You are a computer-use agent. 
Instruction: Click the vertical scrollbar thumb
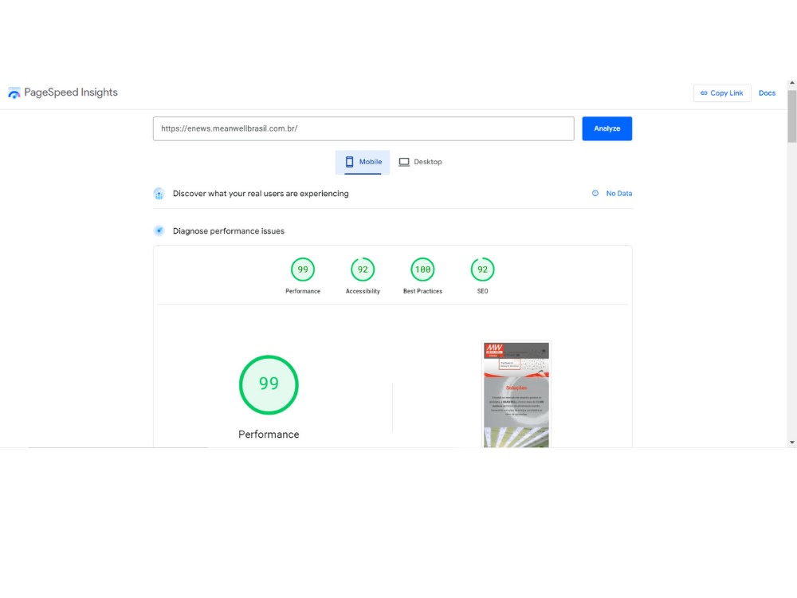click(x=792, y=116)
